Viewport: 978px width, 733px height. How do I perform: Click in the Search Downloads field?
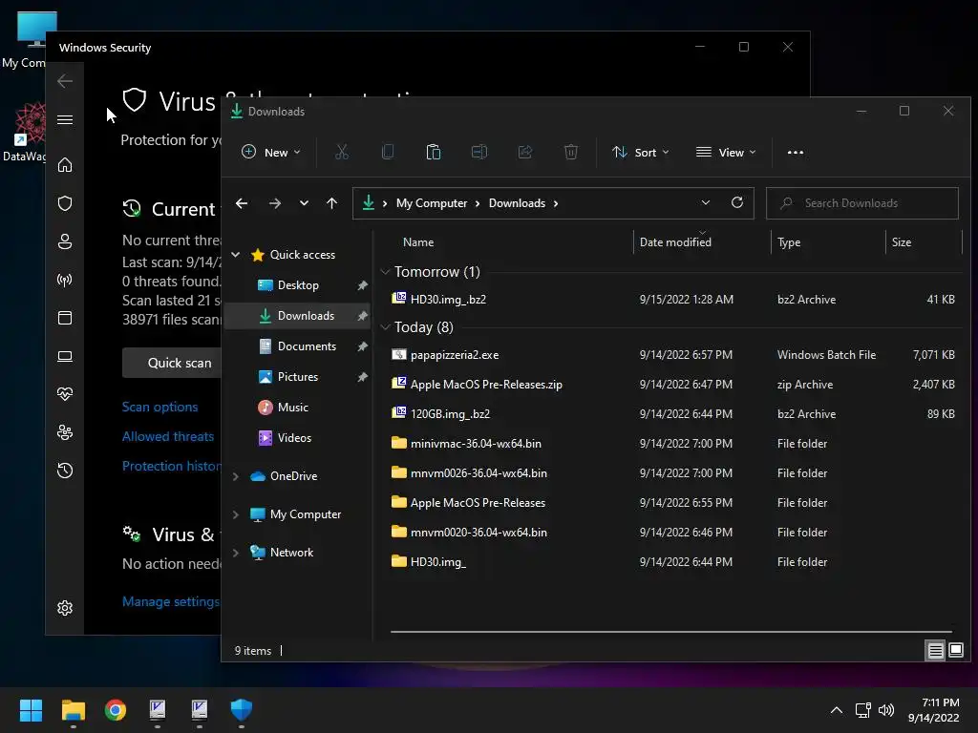point(862,203)
